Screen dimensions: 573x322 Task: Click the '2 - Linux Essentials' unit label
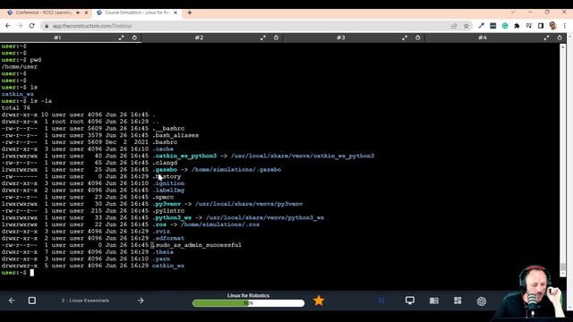coord(85,301)
